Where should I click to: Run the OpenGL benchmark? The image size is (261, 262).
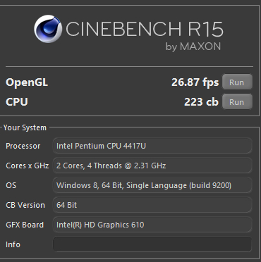(x=237, y=82)
